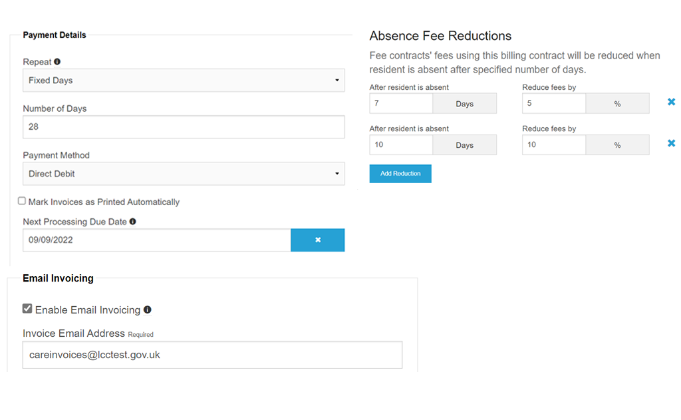Open the Repeat dropdown showing Fixed Days
Screen dimensions: 681x420
(184, 81)
